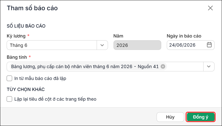The width and height of the screenshot is (222, 126).
Task: Close the Tham số báo cáo dialog
Action: pyautogui.click(x=210, y=8)
